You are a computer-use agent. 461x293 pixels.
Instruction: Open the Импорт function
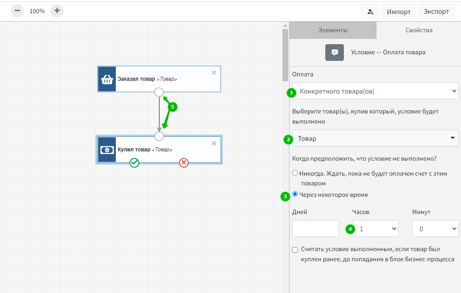point(399,12)
